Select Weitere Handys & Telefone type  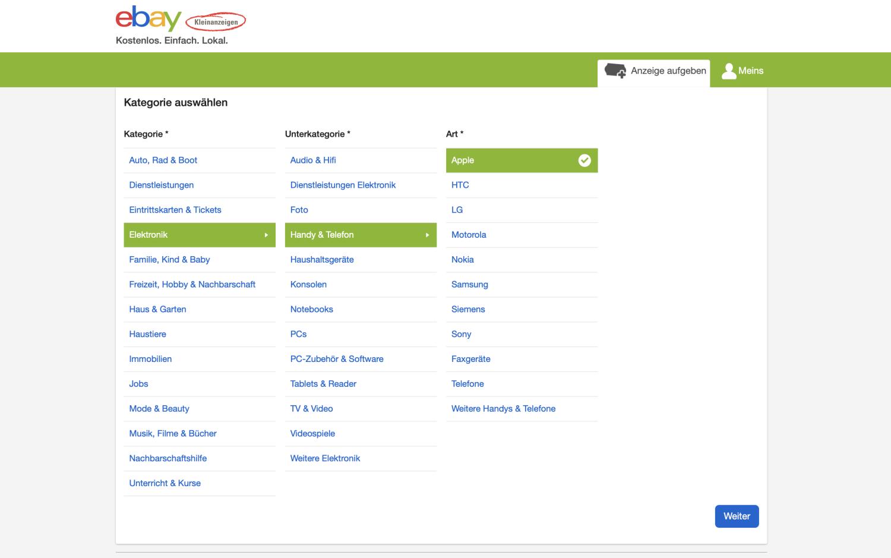pyautogui.click(x=522, y=409)
